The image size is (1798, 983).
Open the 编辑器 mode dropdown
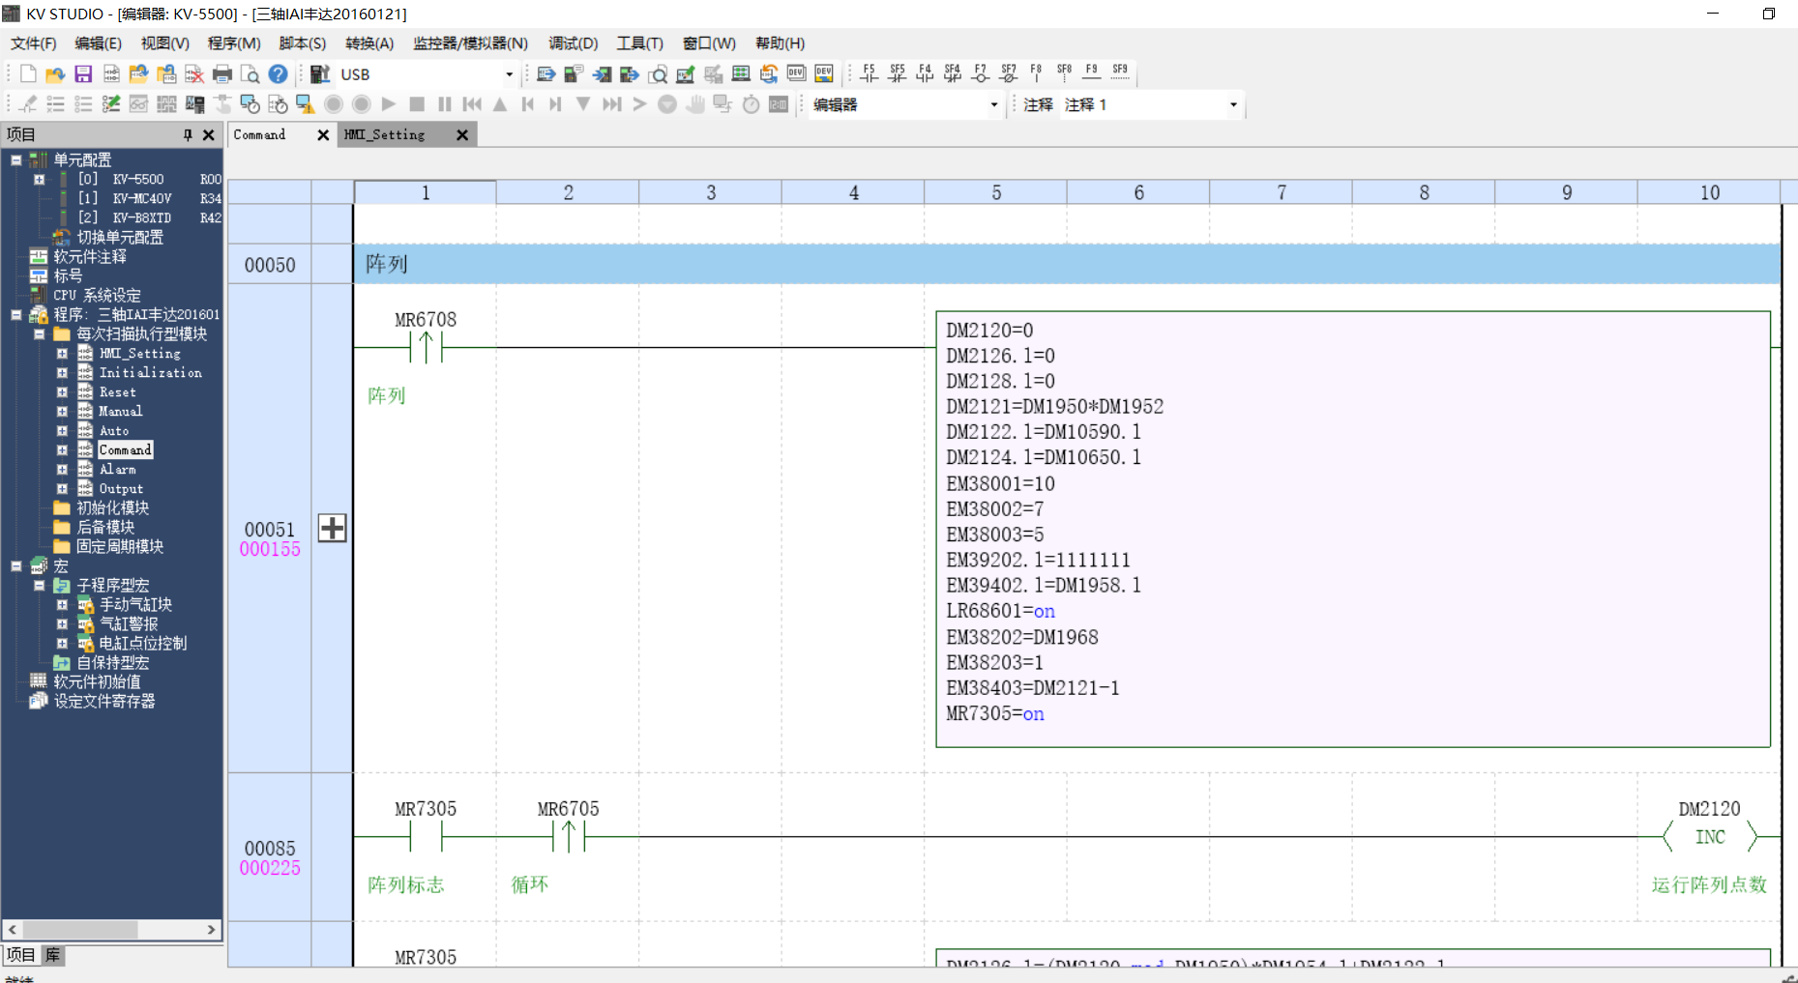click(993, 104)
